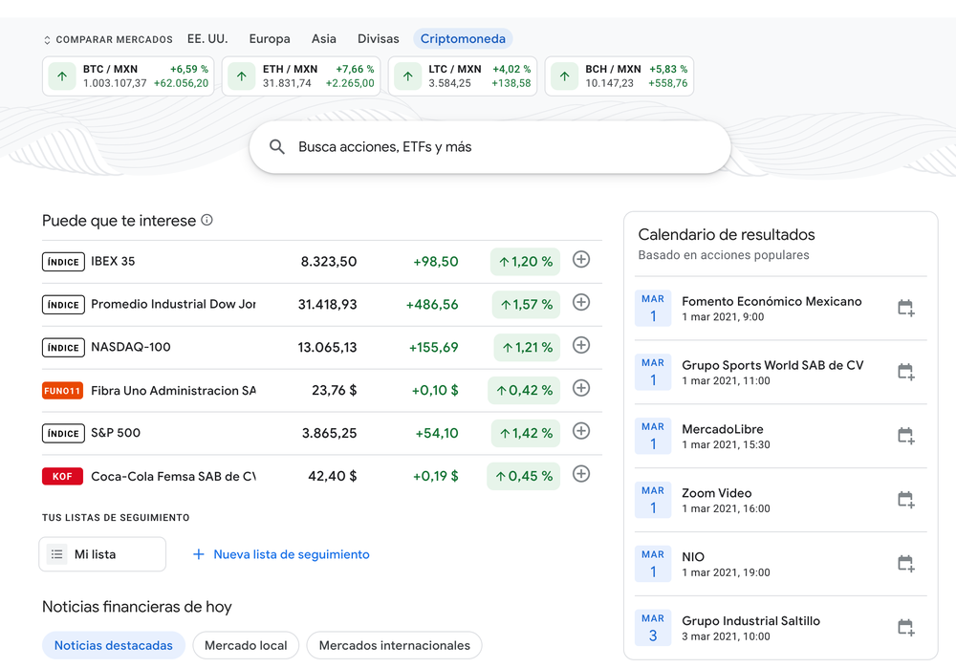Click the plus icon before Nueva lista de seguimiento
This screenshot has width=956, height=668.
pyautogui.click(x=198, y=554)
